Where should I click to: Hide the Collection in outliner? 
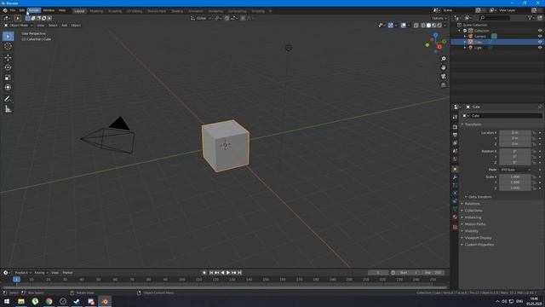(540, 31)
